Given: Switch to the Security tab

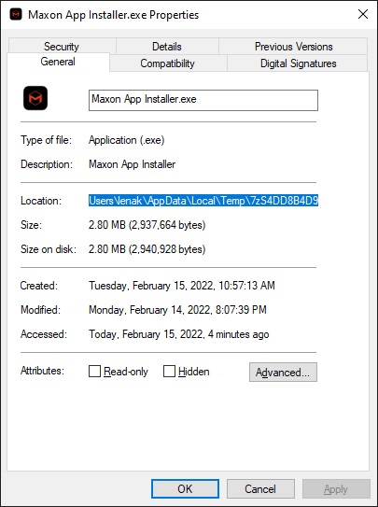Looking at the screenshot, I should point(62,47).
